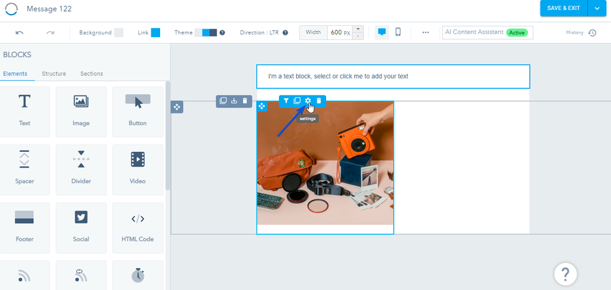The height and width of the screenshot is (290, 611).
Task: Click the Theme color palette selector
Action: tap(206, 33)
